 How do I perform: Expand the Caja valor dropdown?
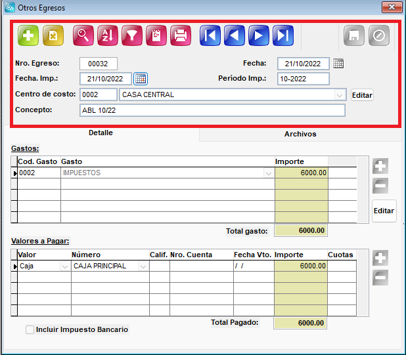click(x=65, y=266)
